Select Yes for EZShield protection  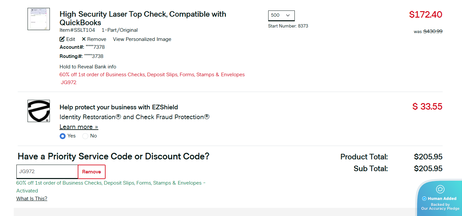(63, 136)
